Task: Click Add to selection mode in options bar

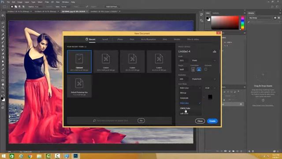Action: (x=16, y=7)
